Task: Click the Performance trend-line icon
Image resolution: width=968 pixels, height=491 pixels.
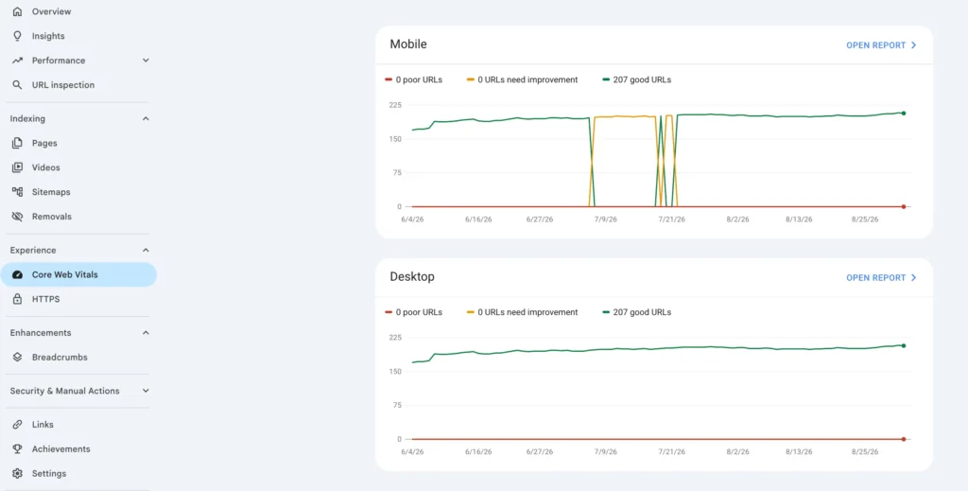Action: (x=17, y=61)
